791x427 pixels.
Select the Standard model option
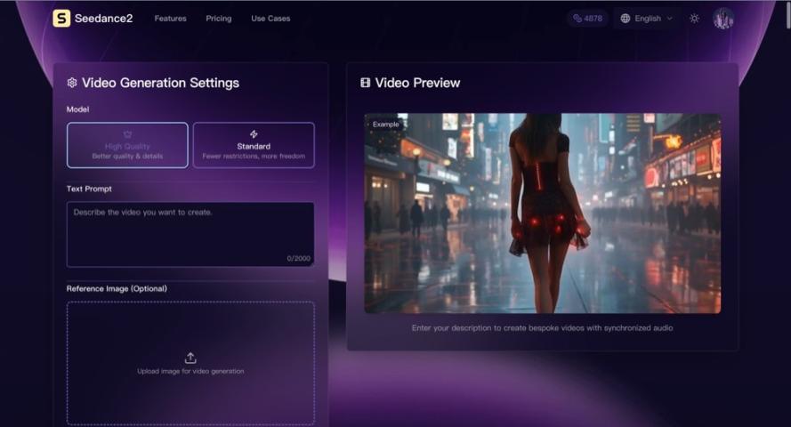254,145
